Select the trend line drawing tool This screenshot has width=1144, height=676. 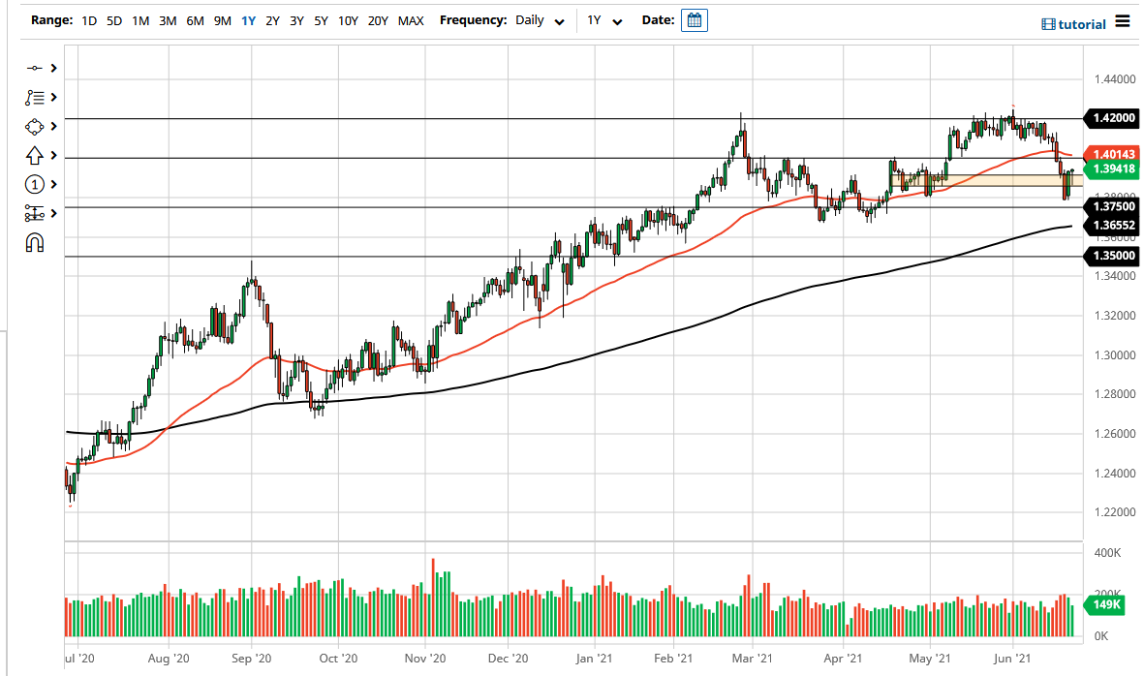[x=37, y=68]
